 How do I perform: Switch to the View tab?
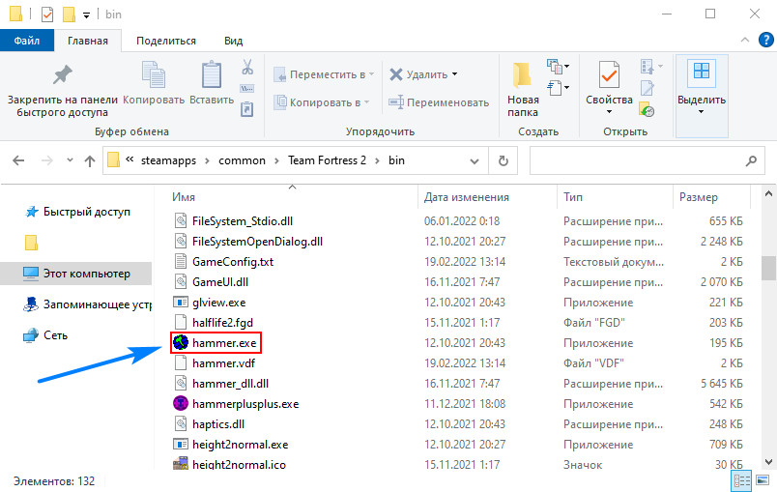(x=234, y=41)
